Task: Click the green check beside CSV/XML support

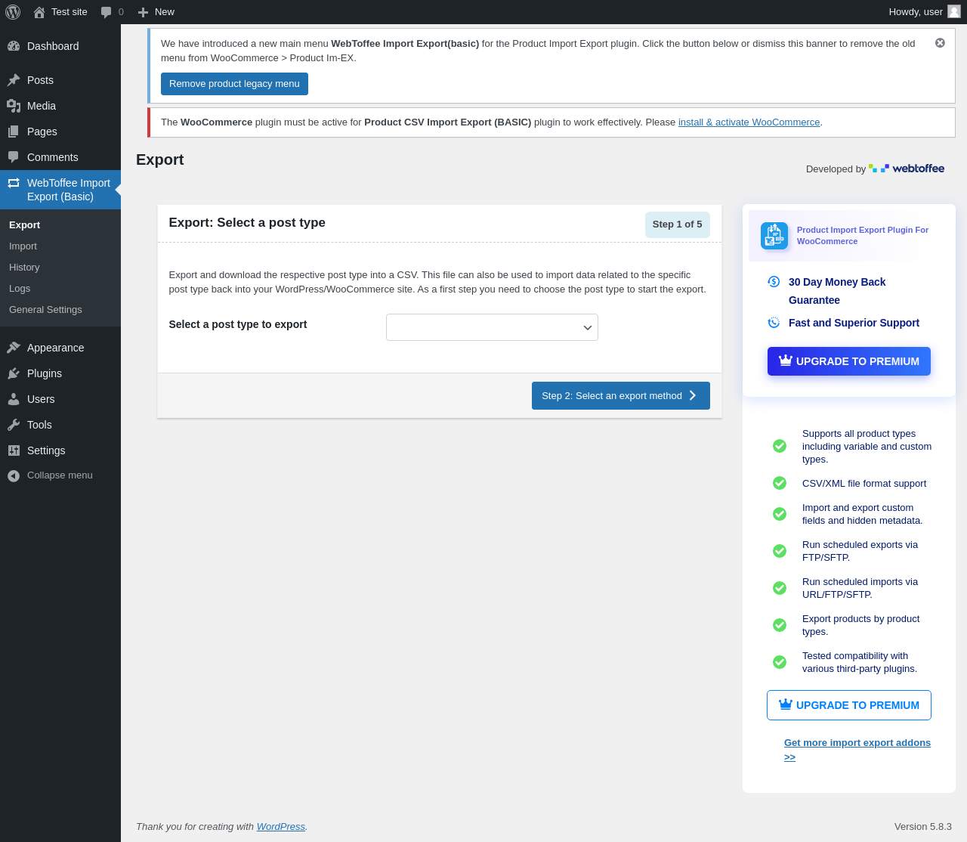Action: [780, 483]
